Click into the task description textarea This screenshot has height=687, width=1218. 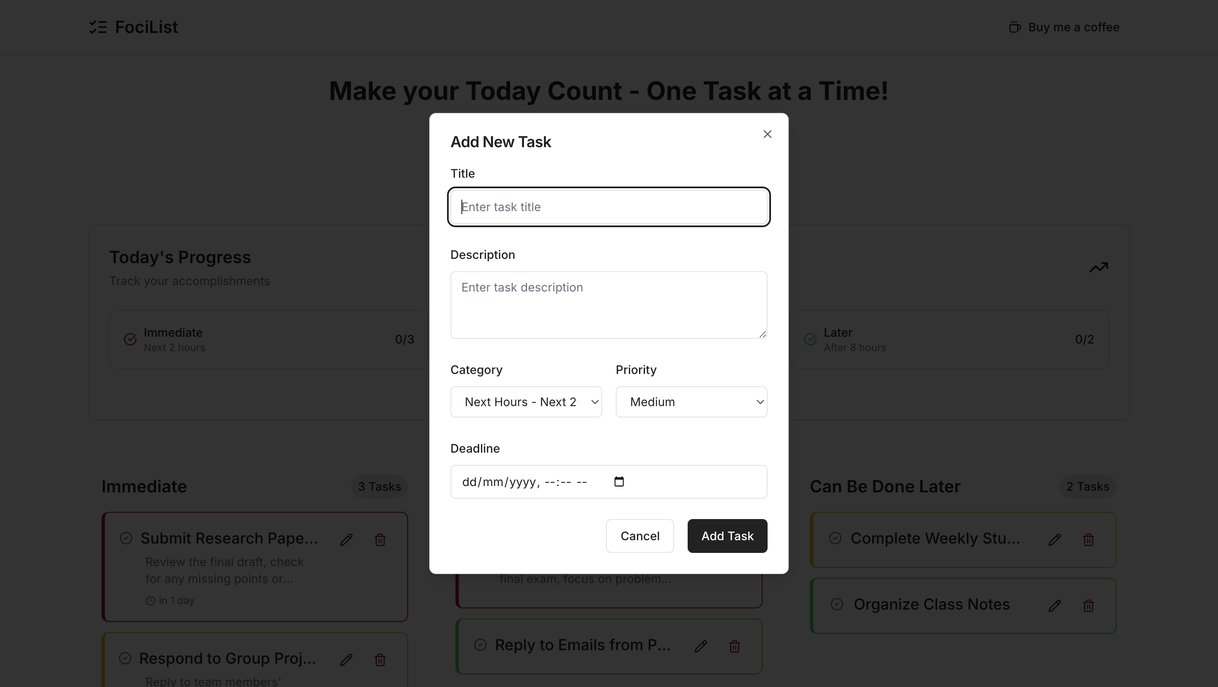pos(609,305)
